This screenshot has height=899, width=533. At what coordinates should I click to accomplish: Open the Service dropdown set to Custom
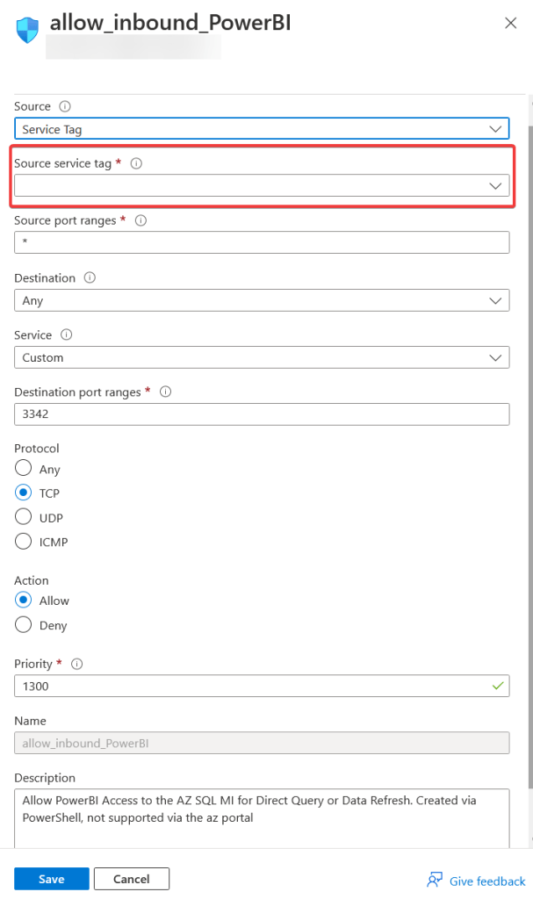262,357
